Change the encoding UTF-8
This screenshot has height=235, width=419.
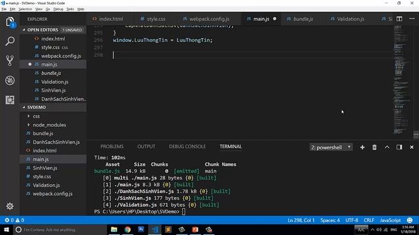[352, 220]
